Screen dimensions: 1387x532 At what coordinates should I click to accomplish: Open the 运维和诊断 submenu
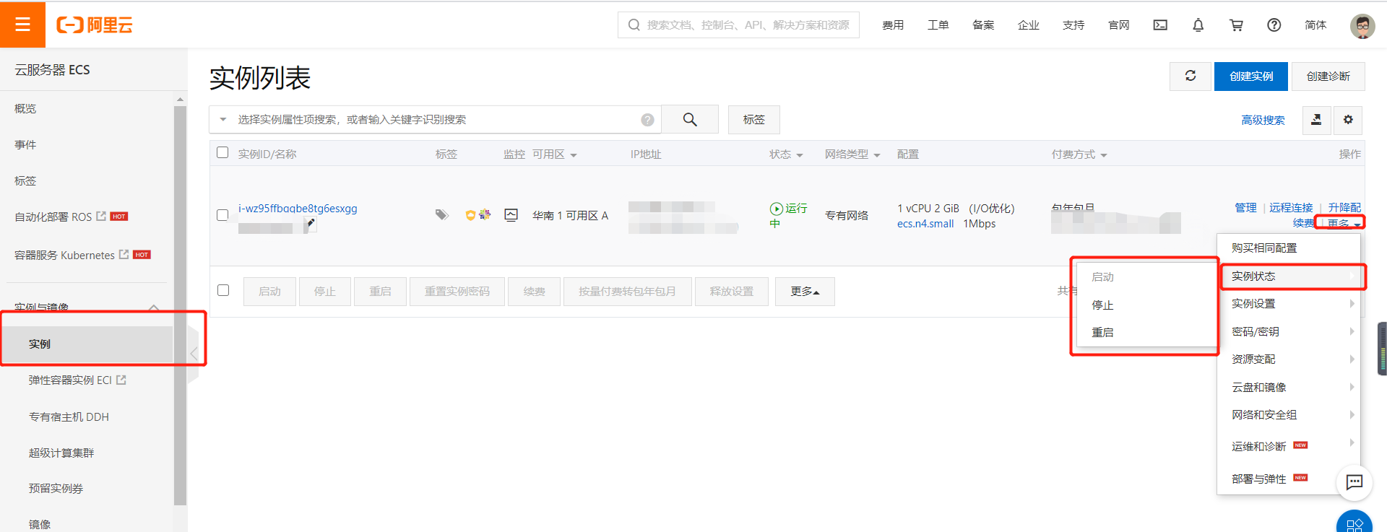click(x=1289, y=446)
